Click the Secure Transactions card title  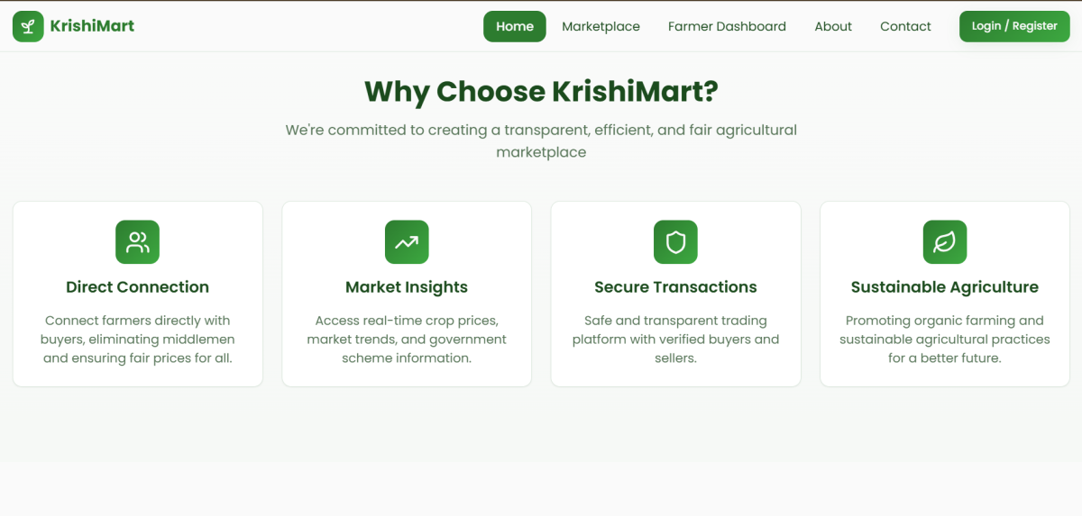(x=675, y=287)
